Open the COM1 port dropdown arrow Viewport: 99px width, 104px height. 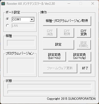32,19
